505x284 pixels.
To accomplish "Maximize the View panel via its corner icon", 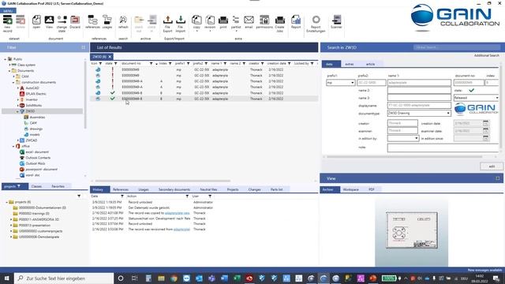I will pyautogui.click(x=498, y=178).
